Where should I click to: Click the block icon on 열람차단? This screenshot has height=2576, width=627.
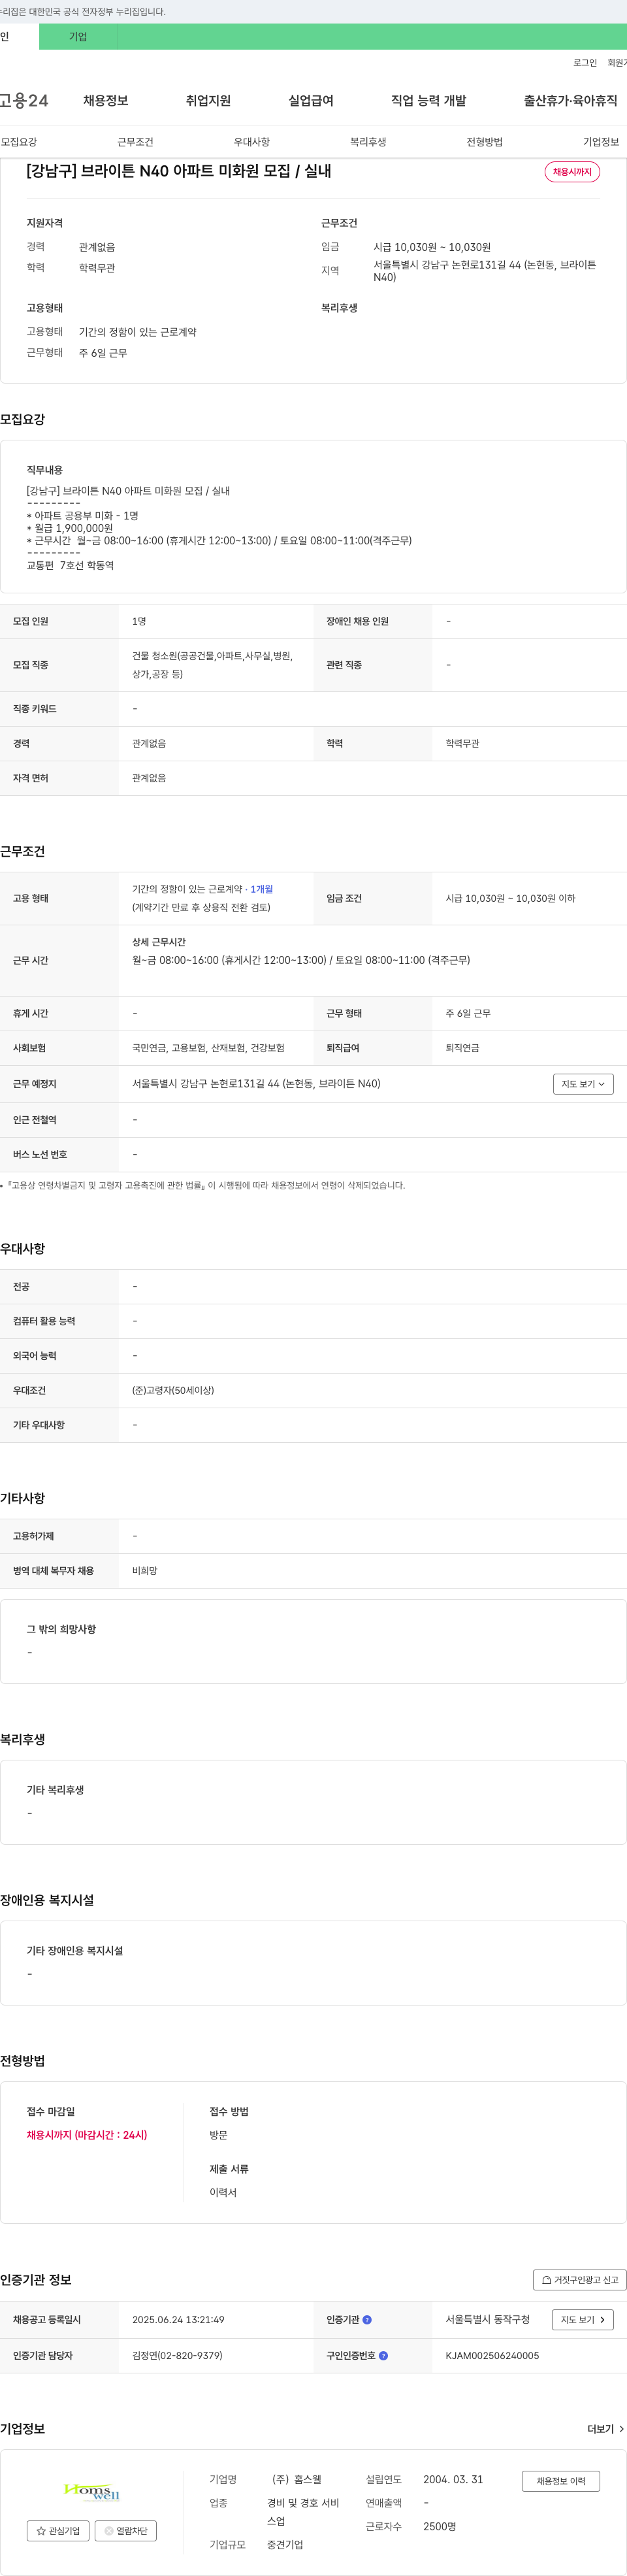[x=109, y=2531]
